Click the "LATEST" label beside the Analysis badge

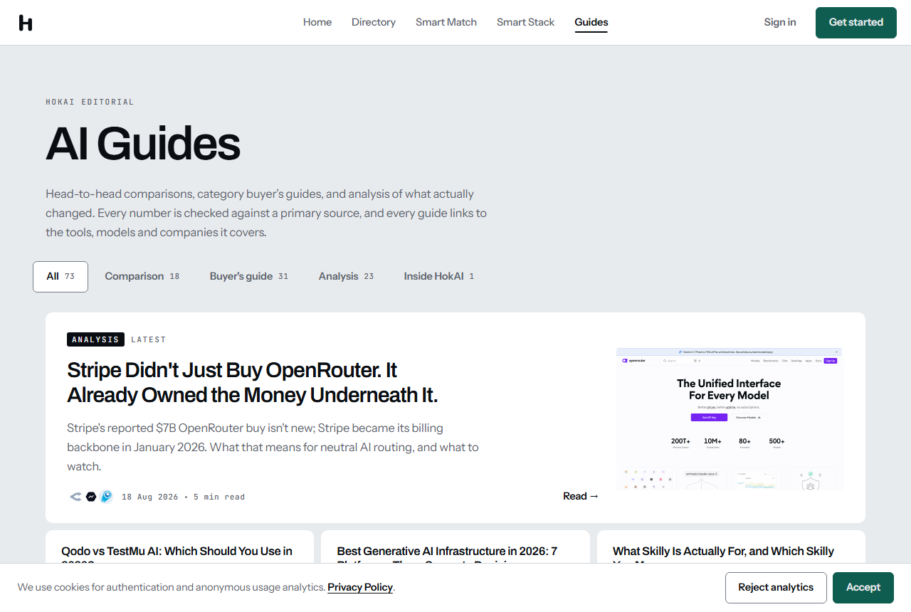pyautogui.click(x=149, y=339)
